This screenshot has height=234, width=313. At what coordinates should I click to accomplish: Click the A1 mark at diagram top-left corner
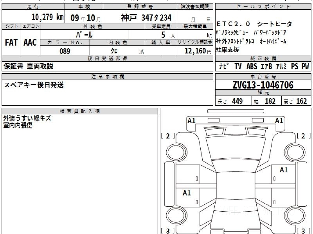click(191, 121)
